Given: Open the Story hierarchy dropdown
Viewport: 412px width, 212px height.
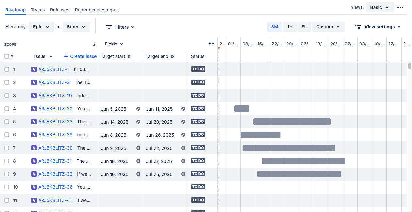Looking at the screenshot, I should pos(76,27).
